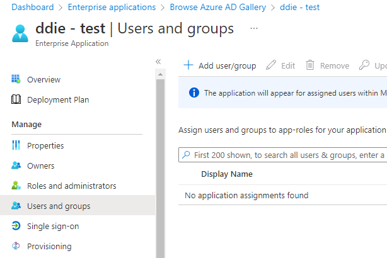387x258 pixels.
Task: Click 'No application assignments found' text
Action: [246, 195]
